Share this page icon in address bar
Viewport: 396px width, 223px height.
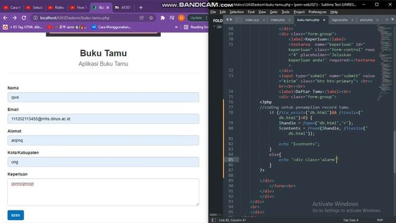point(142,18)
